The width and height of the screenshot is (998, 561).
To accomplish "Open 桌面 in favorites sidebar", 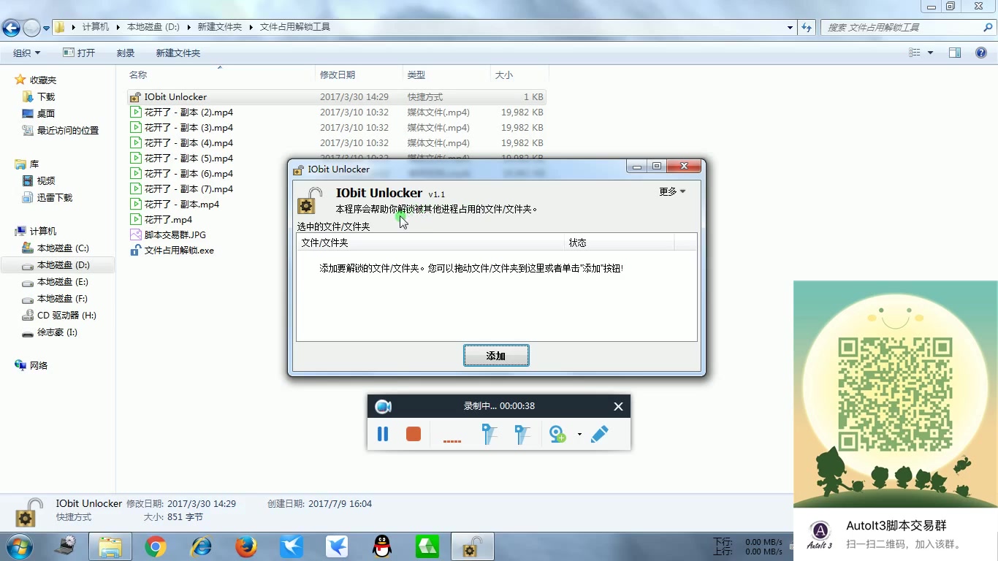I will (39, 114).
